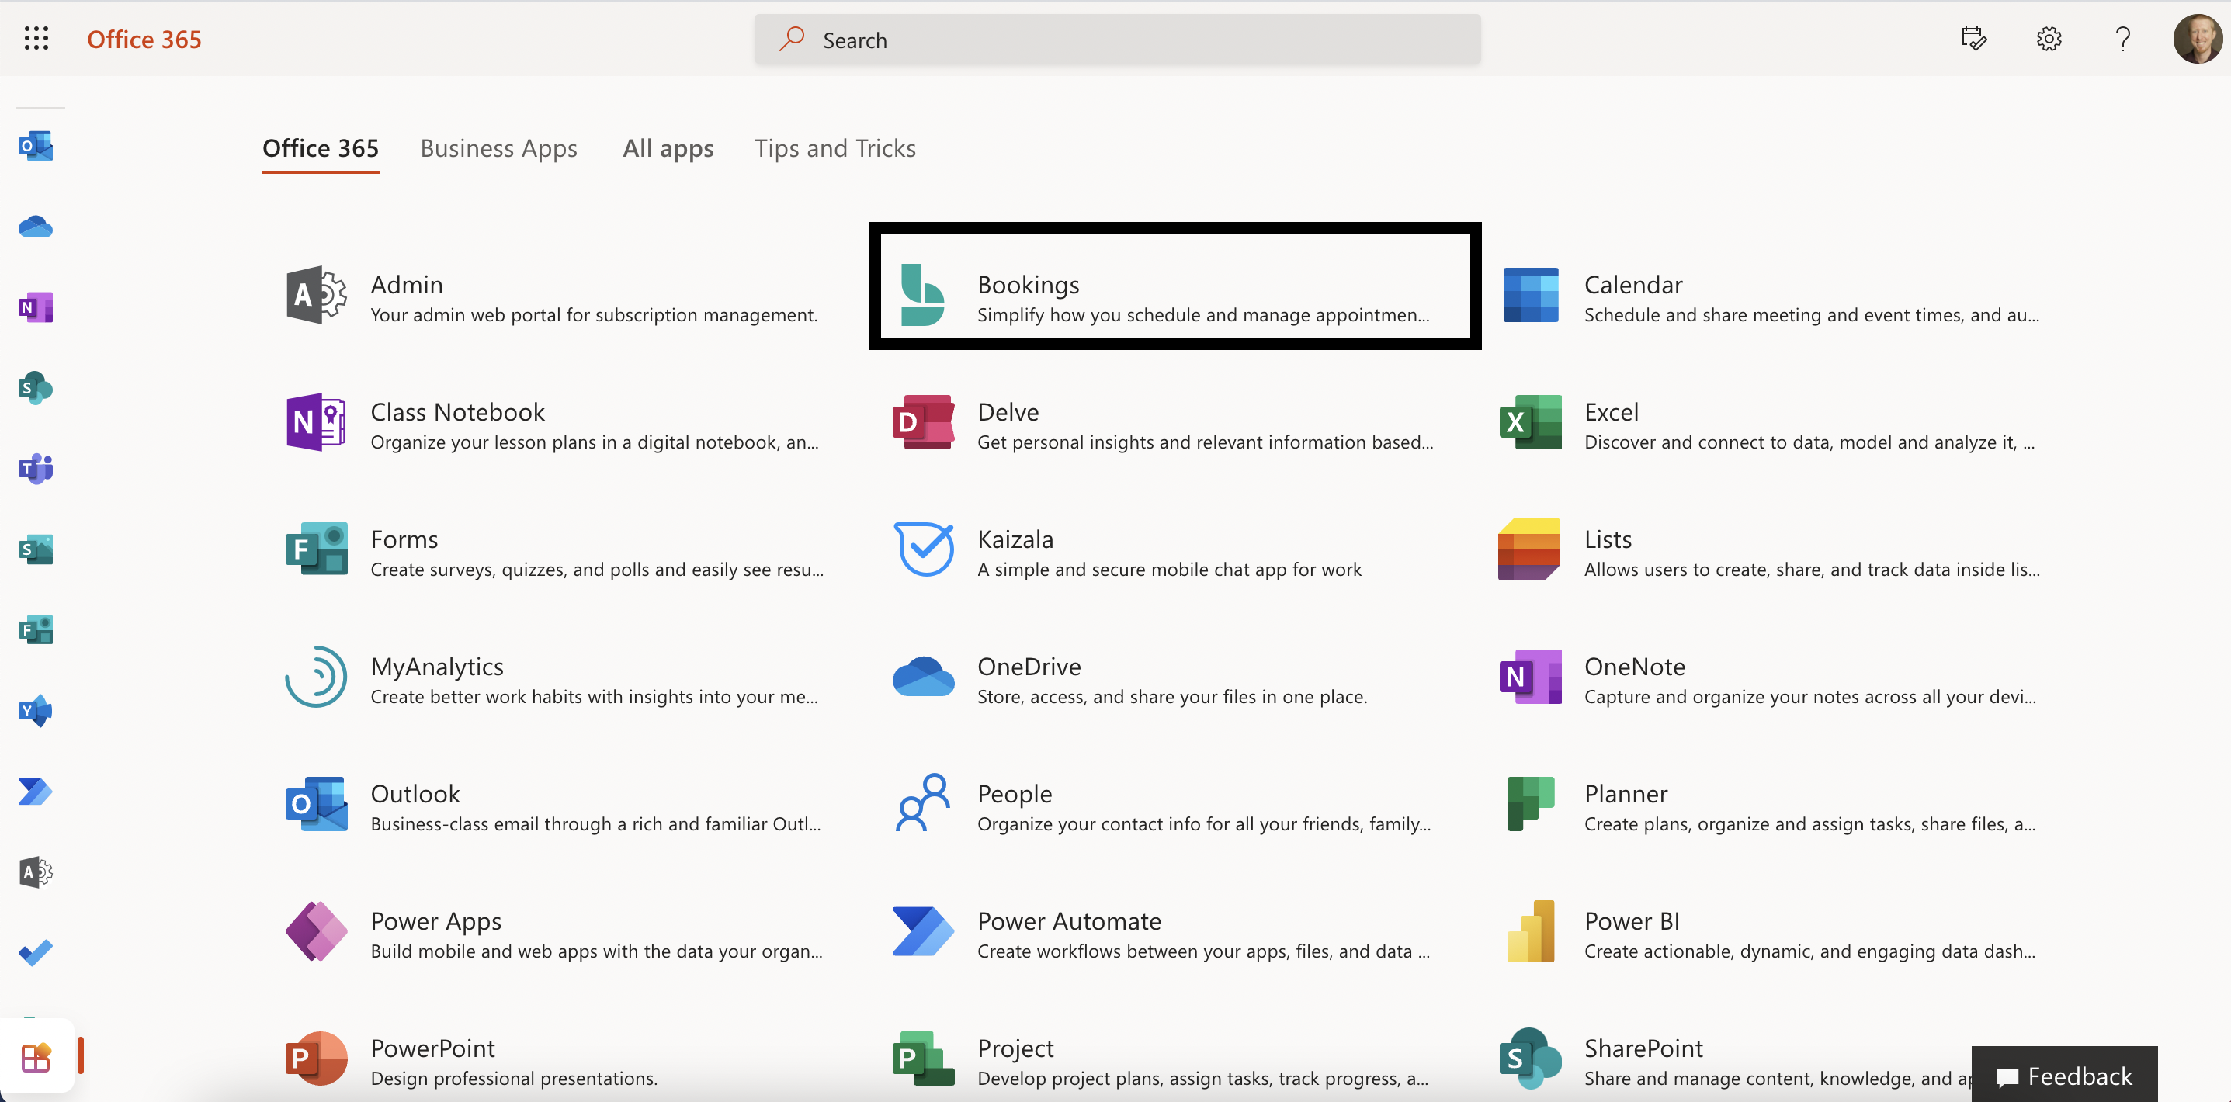Launch Admin from the left sidebar
Viewport: 2231px width, 1102px height.
coord(36,872)
